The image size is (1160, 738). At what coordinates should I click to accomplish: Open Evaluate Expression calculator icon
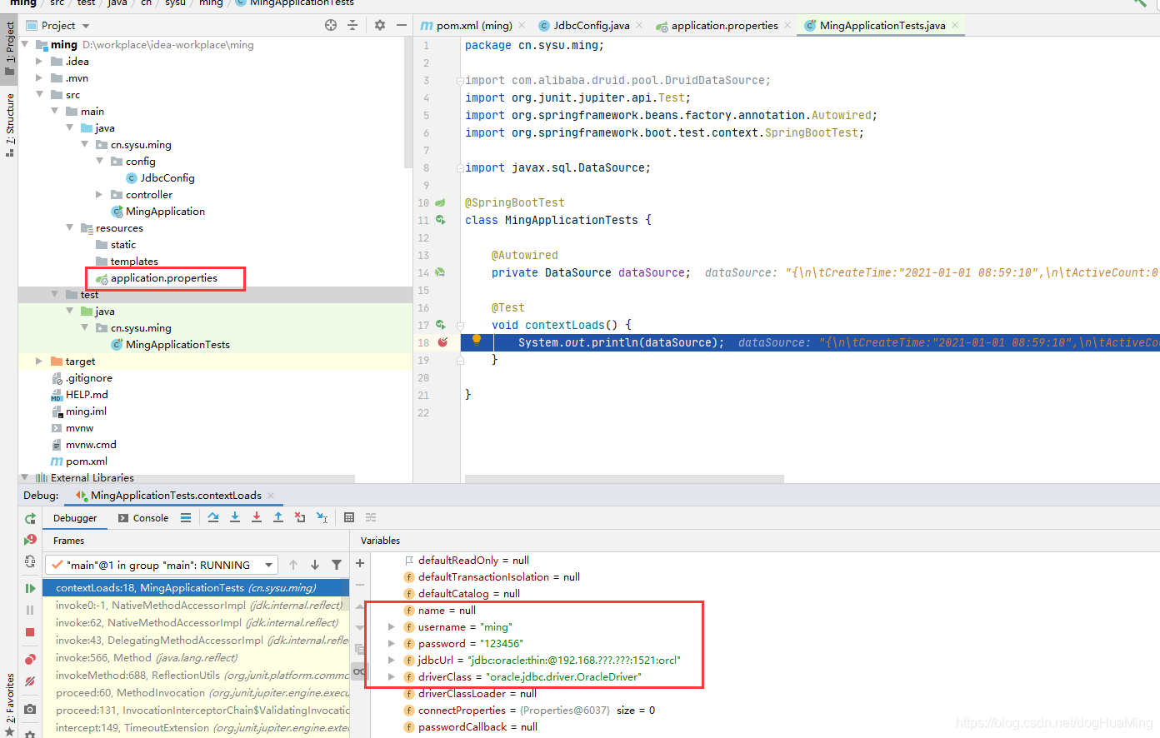[x=349, y=517]
